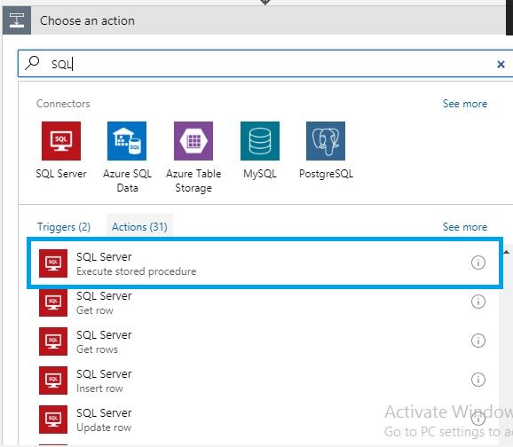Select the Update row action
This screenshot has height=447, width=513.
point(264,420)
